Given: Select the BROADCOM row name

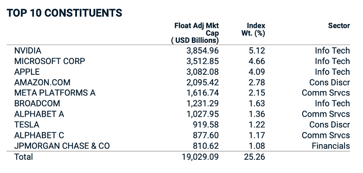Looking at the screenshot, I should tap(37, 103).
